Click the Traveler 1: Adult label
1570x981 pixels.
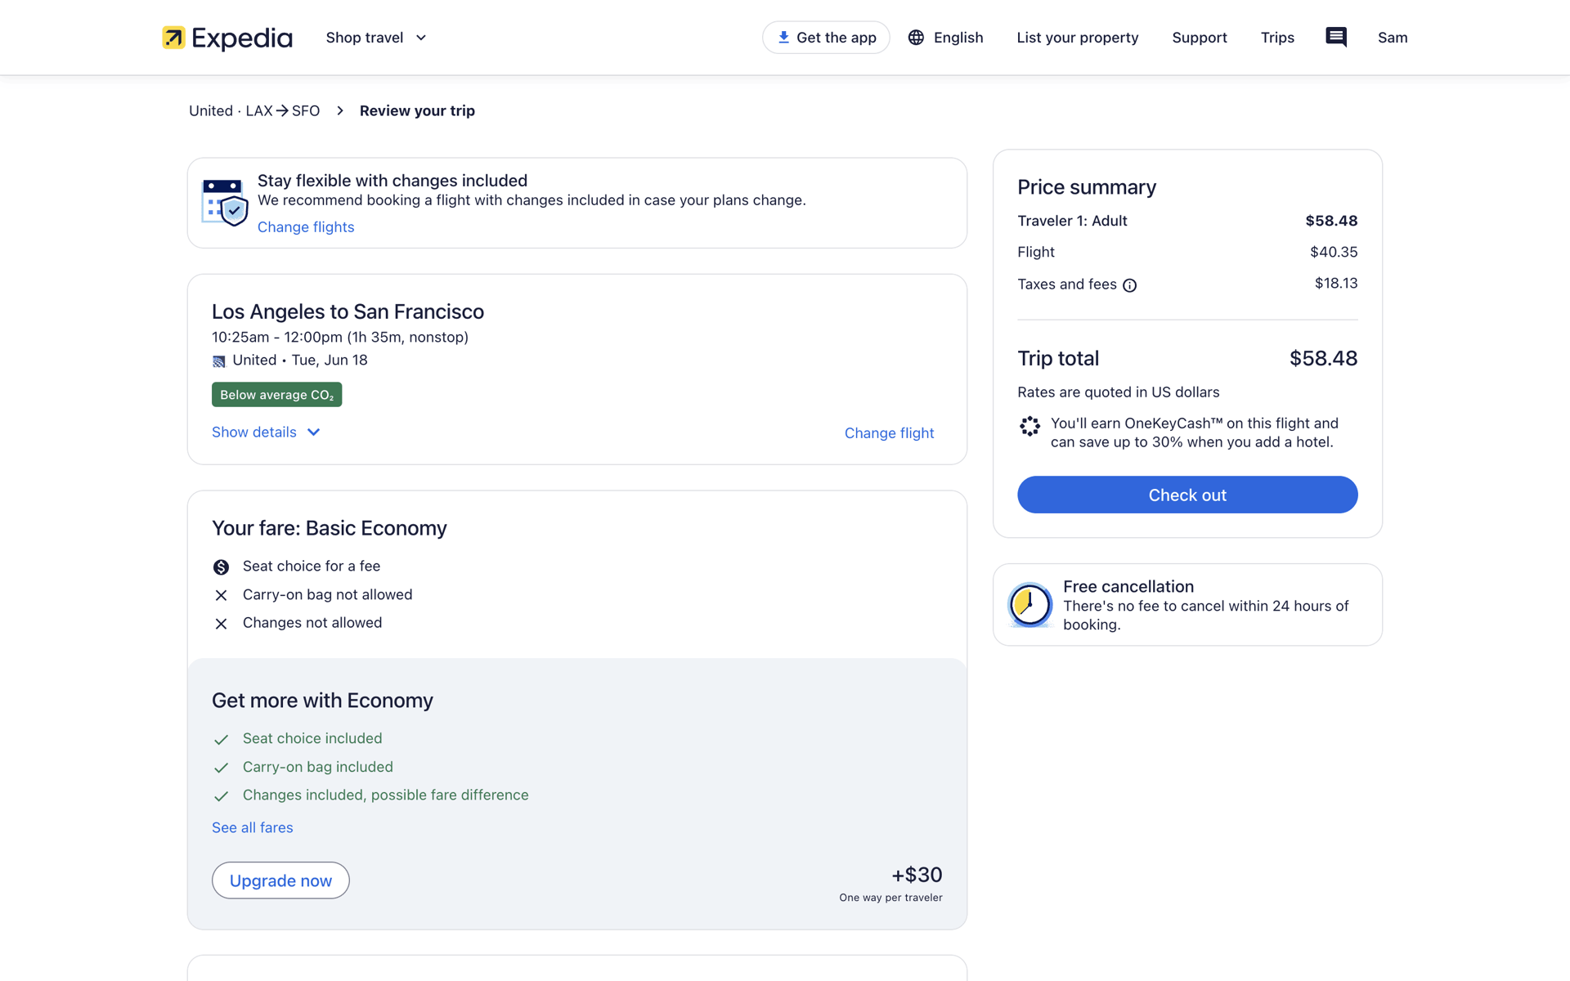[1072, 221]
